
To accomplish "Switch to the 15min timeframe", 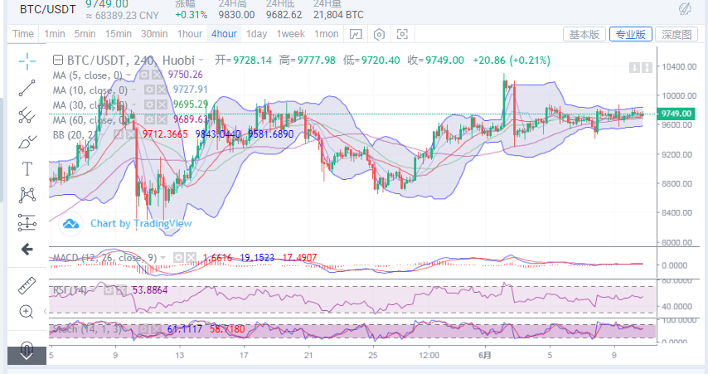I will point(119,34).
